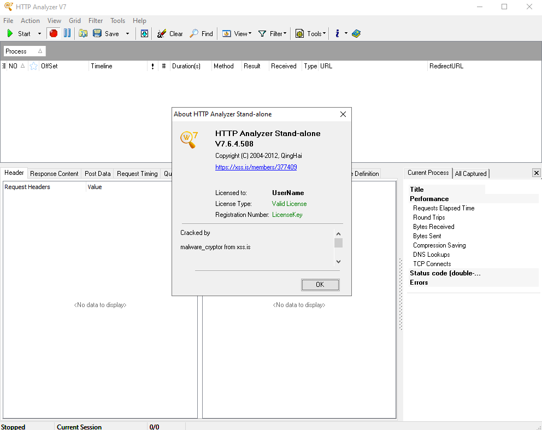Open the Action menu
542x430 pixels.
pyautogui.click(x=30, y=21)
